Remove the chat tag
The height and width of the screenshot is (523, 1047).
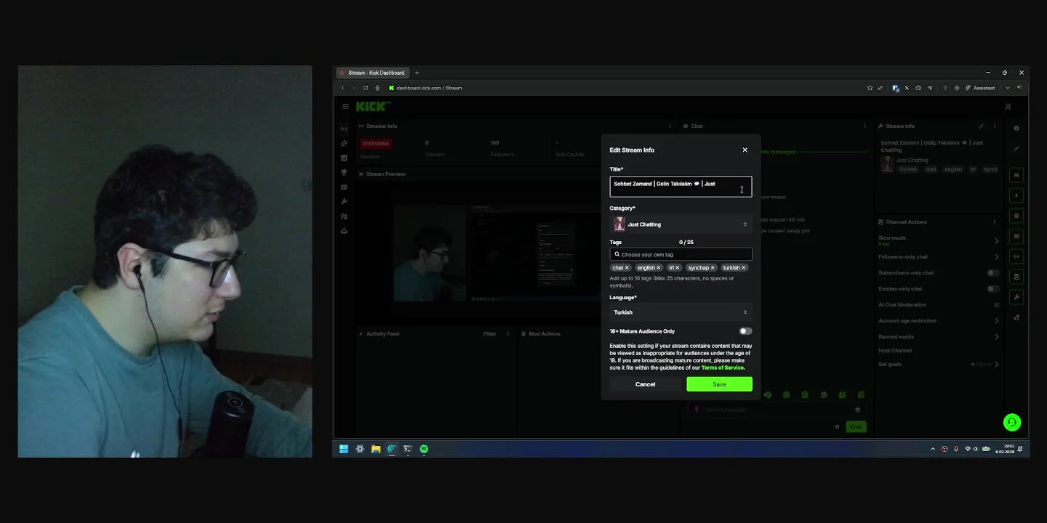(627, 267)
